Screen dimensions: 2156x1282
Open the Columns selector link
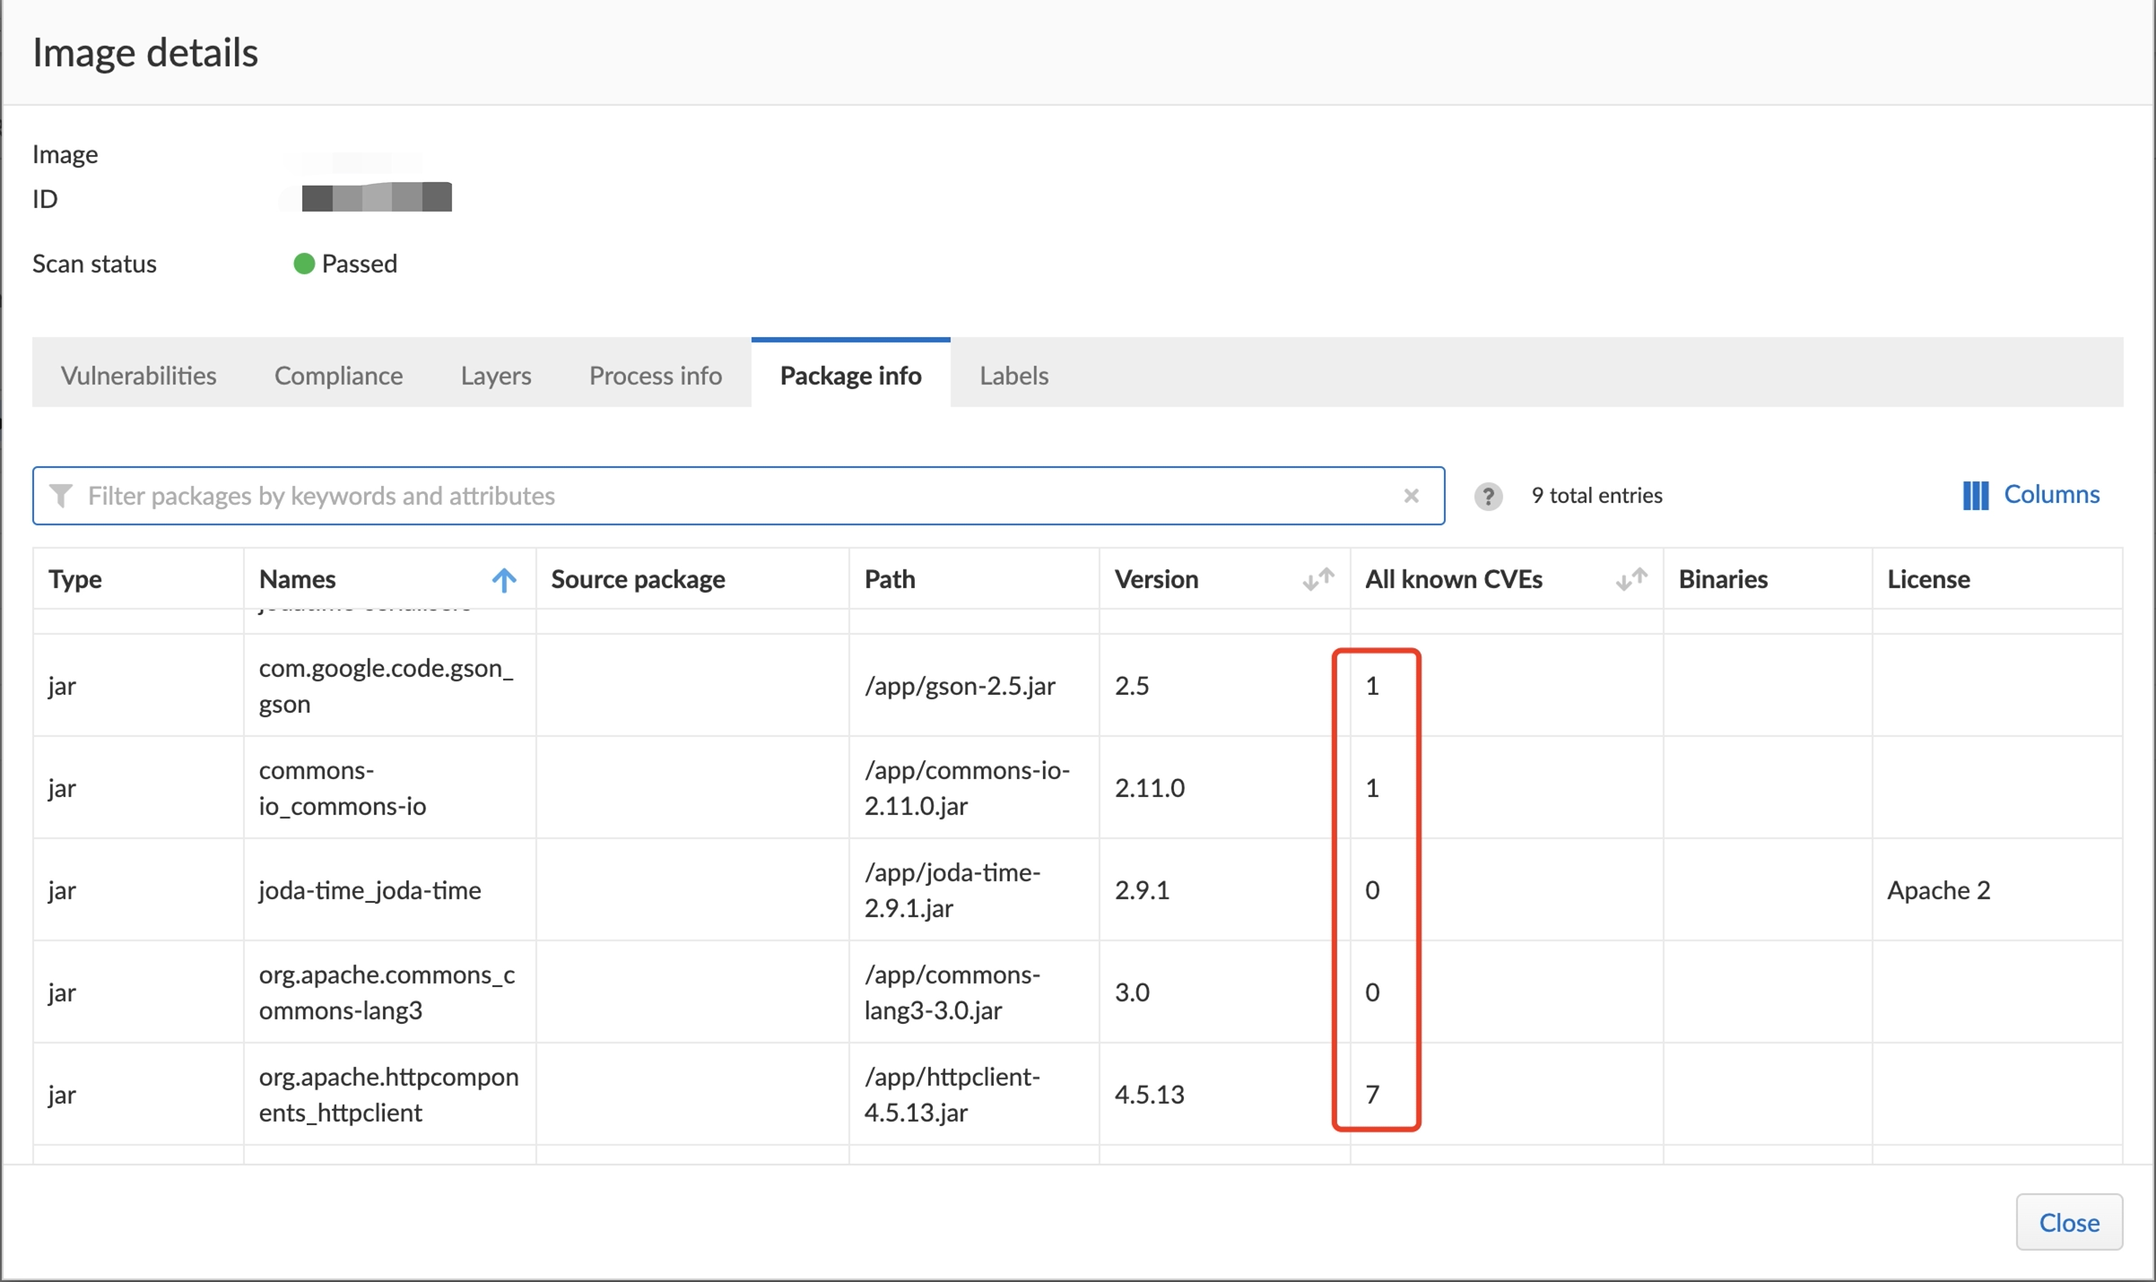pyautogui.click(x=2051, y=495)
